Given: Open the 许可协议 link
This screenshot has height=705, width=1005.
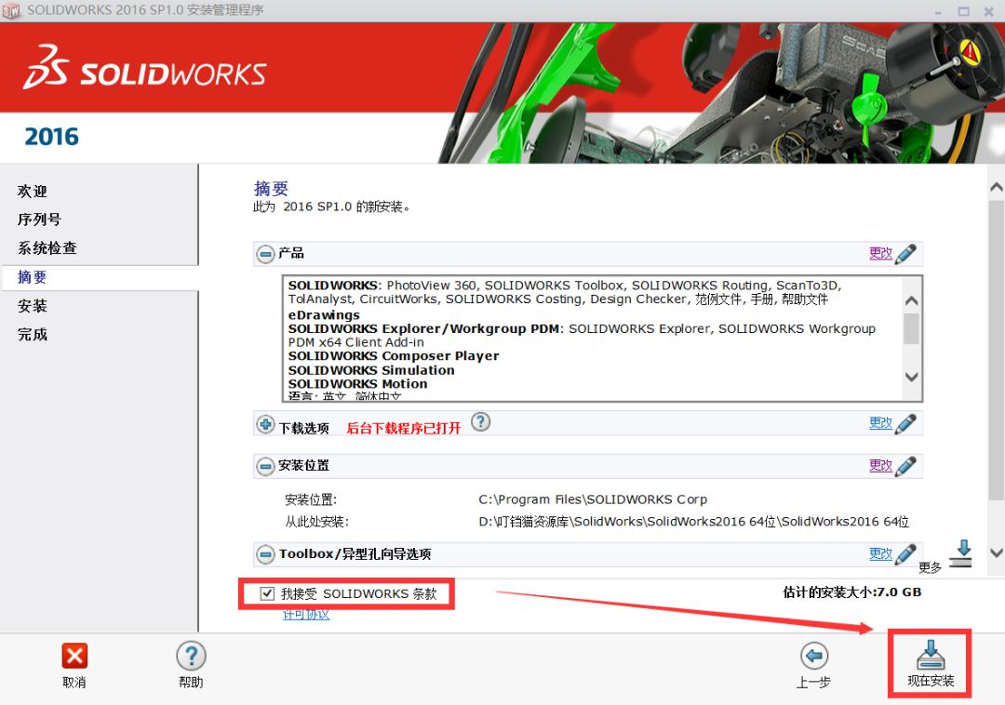Looking at the screenshot, I should point(306,615).
